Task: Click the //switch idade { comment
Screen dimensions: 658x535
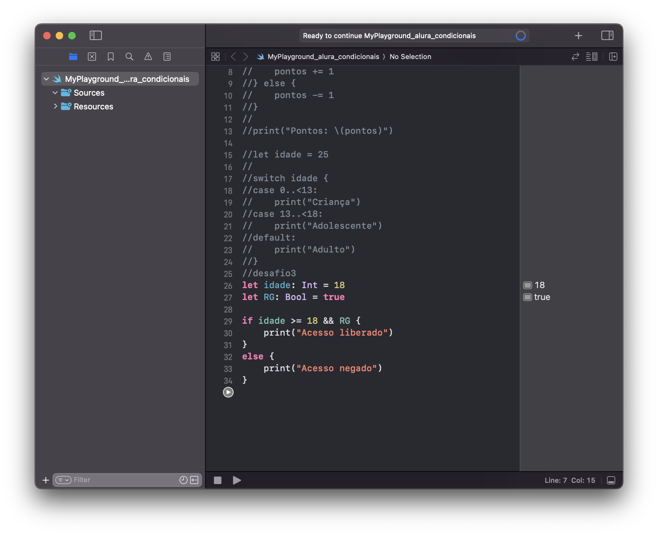Action: (x=285, y=178)
